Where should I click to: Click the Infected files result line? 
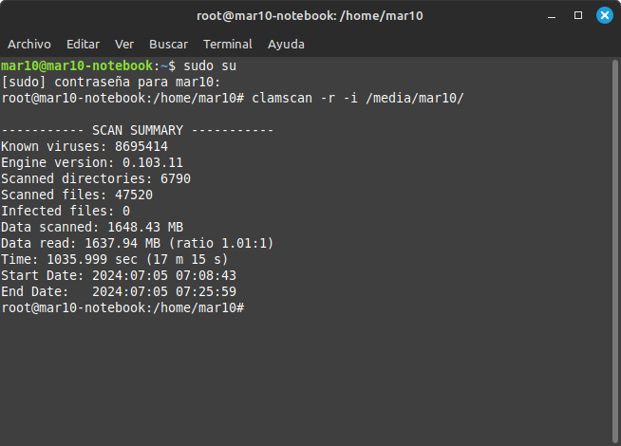coord(66,211)
